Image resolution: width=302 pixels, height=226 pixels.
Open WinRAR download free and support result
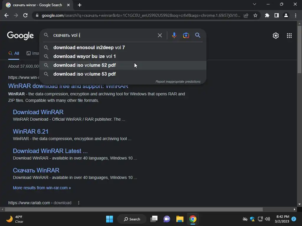[x=68, y=86]
